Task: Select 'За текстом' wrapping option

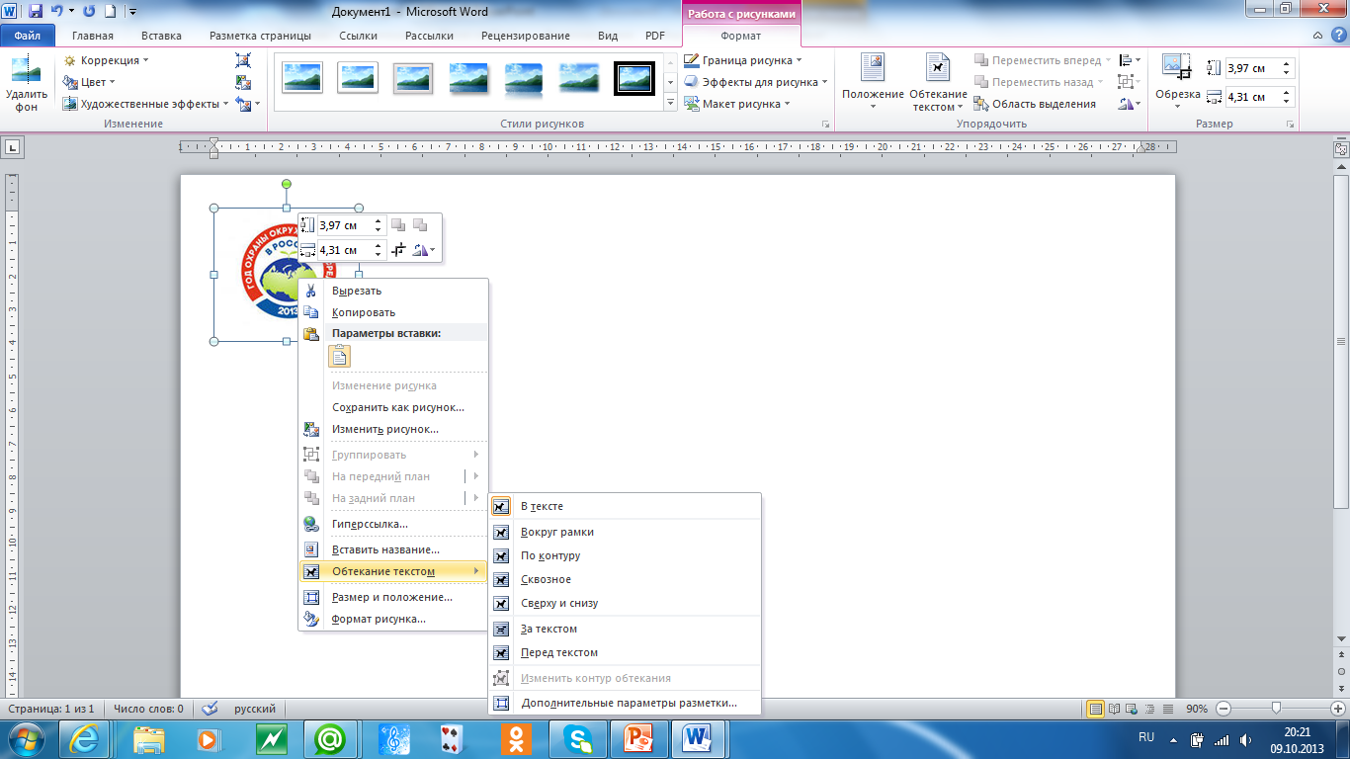Action: pyautogui.click(x=548, y=629)
